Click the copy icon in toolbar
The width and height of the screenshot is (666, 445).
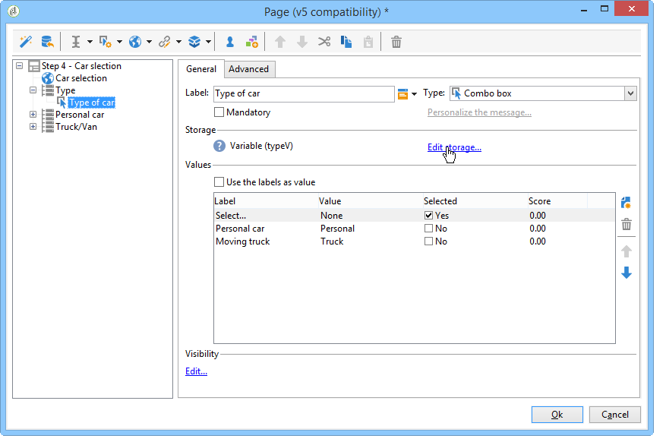pos(346,42)
